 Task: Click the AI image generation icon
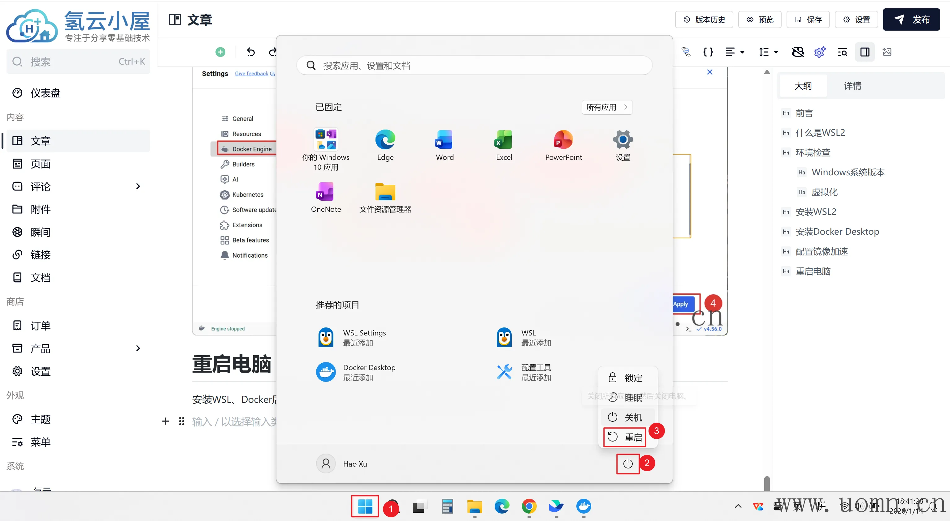click(887, 52)
